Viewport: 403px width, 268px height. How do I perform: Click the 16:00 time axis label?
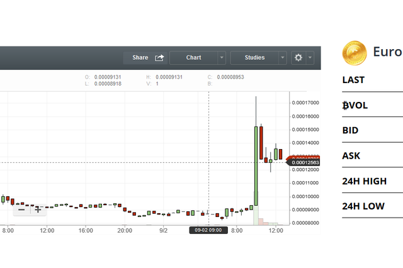click(x=86, y=230)
